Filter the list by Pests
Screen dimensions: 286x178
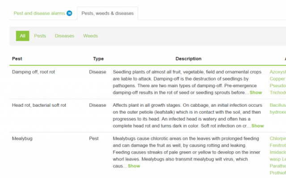click(x=40, y=36)
